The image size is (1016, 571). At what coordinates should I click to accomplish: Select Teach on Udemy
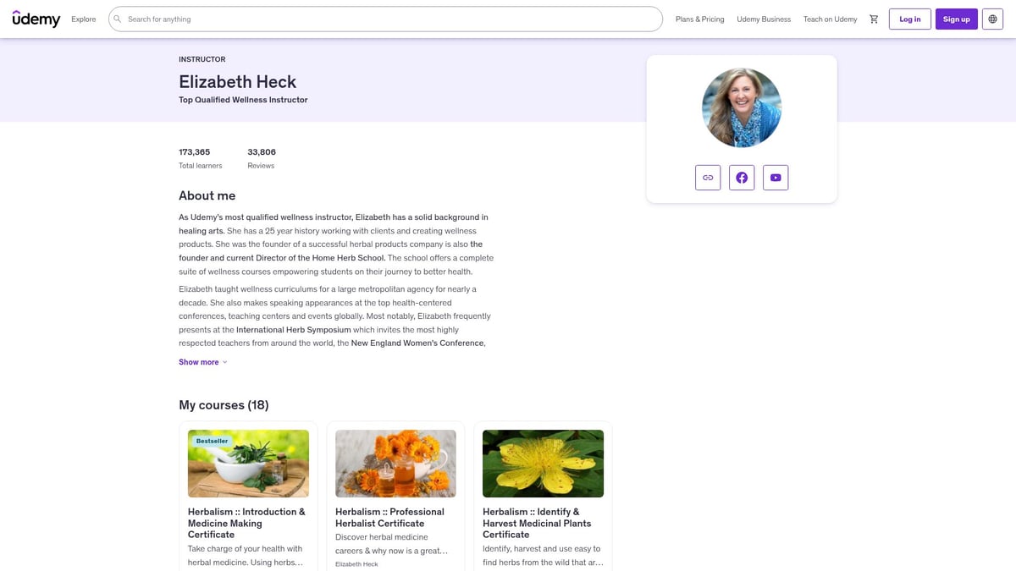tap(830, 18)
